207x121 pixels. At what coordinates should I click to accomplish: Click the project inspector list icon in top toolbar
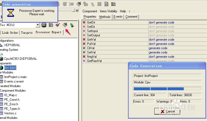(x=106, y=4)
